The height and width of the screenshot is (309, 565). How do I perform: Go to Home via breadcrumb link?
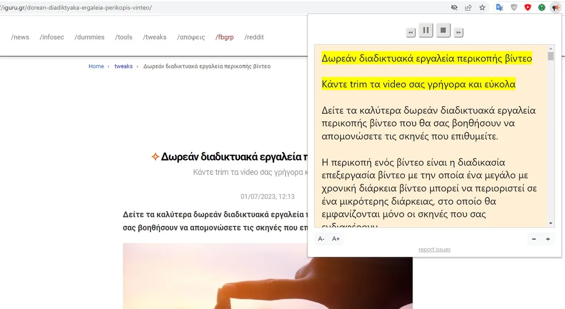click(x=96, y=66)
